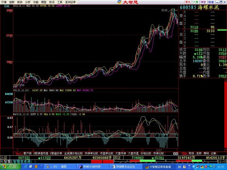Switch to the 弈城TYGEM对弈 taskbar window
The height and width of the screenshot is (170, 227).
93,167
